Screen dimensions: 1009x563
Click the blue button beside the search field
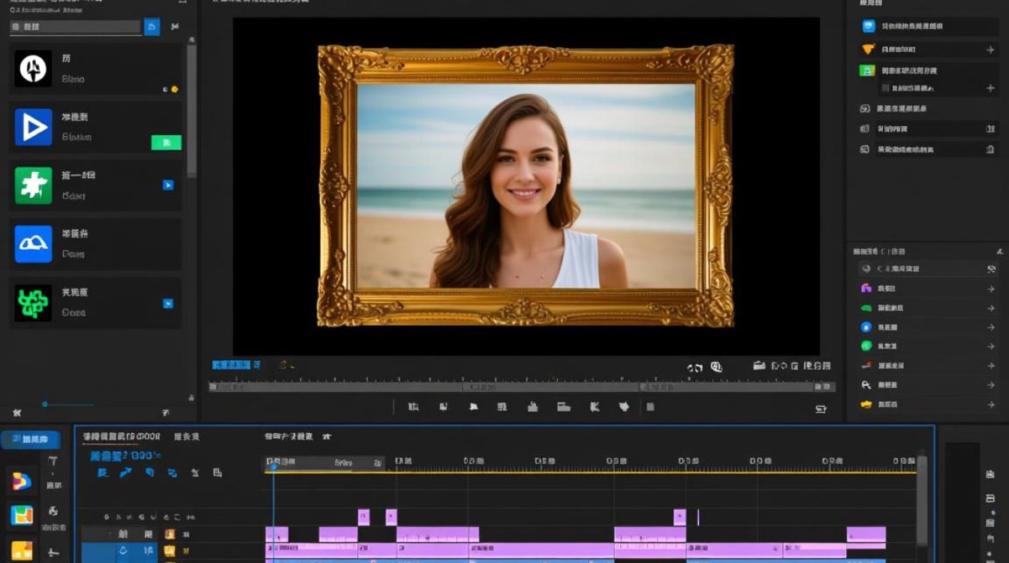(152, 27)
